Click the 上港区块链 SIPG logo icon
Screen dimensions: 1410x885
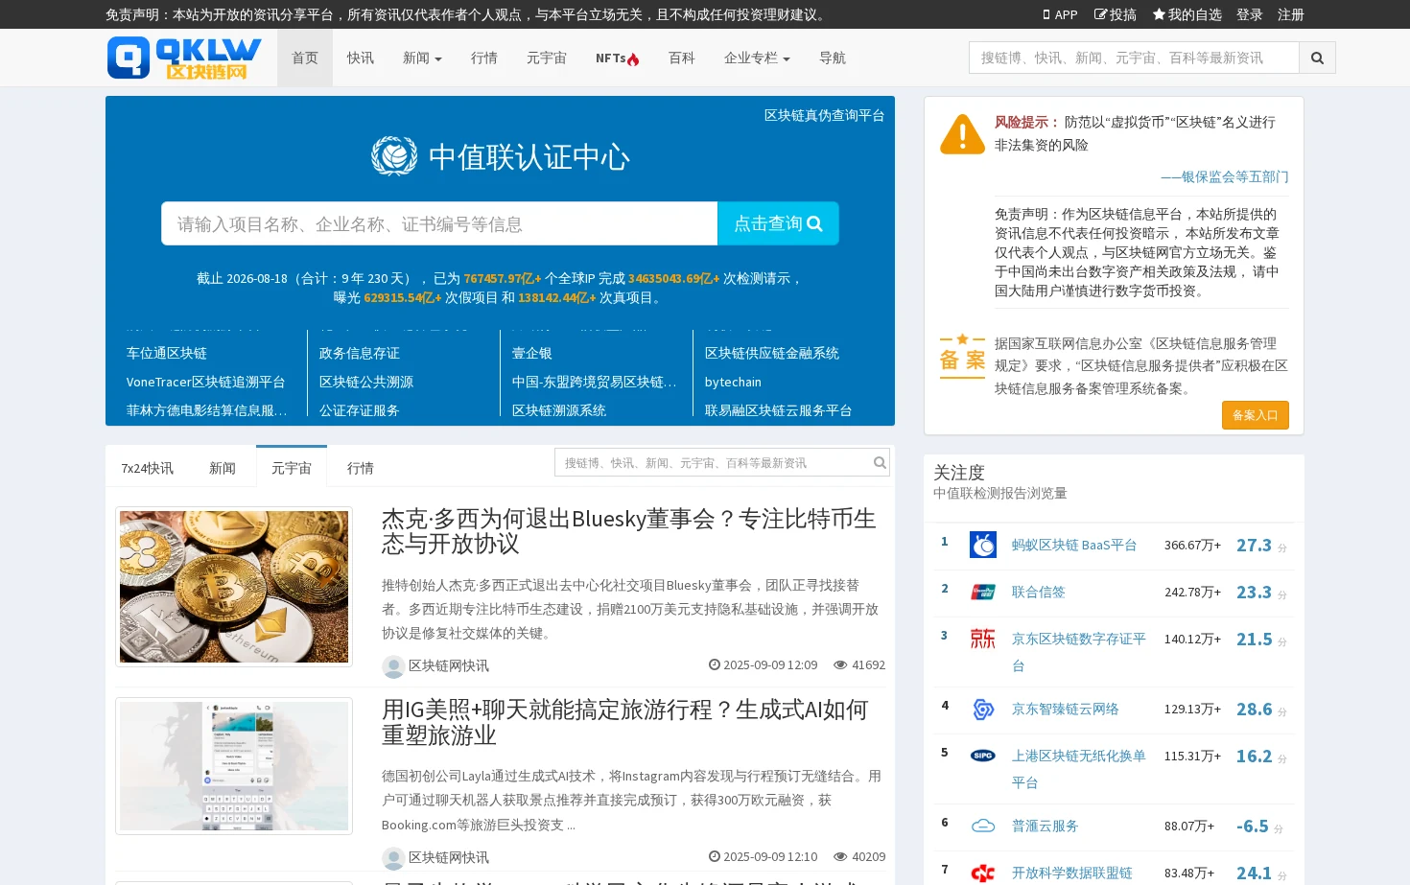[983, 756]
